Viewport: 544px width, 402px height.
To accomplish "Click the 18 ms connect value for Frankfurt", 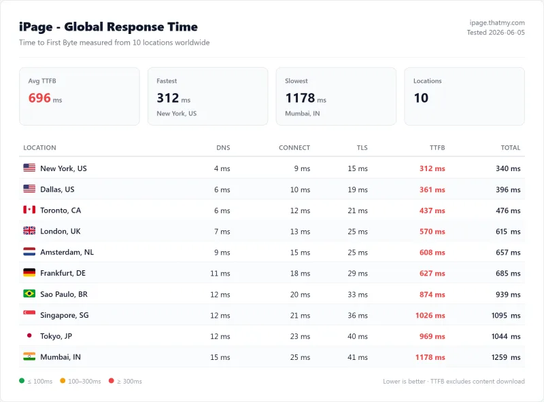I will (x=300, y=274).
